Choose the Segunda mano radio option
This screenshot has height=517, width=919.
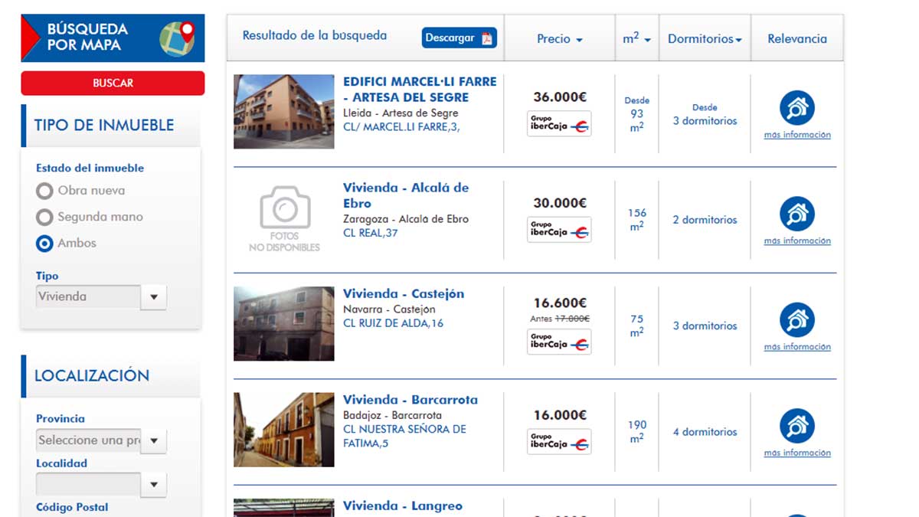pos(45,217)
